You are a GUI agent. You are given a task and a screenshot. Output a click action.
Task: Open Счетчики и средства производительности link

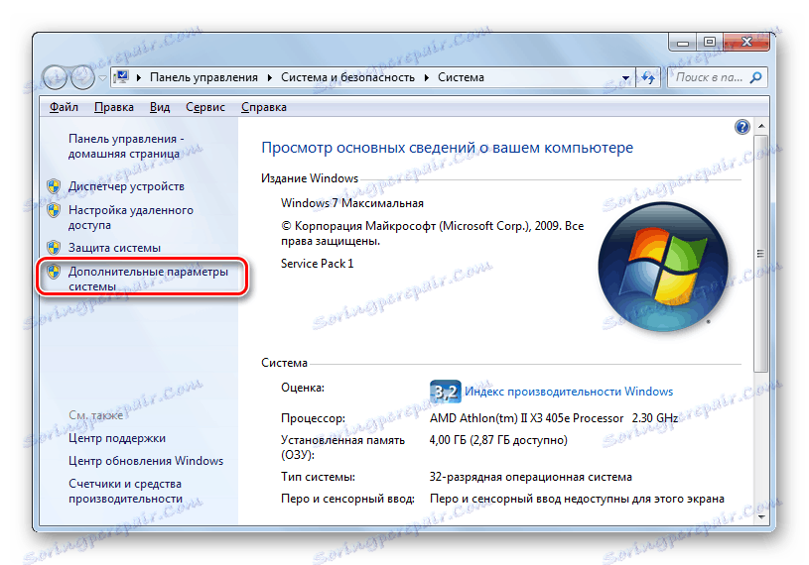125,492
